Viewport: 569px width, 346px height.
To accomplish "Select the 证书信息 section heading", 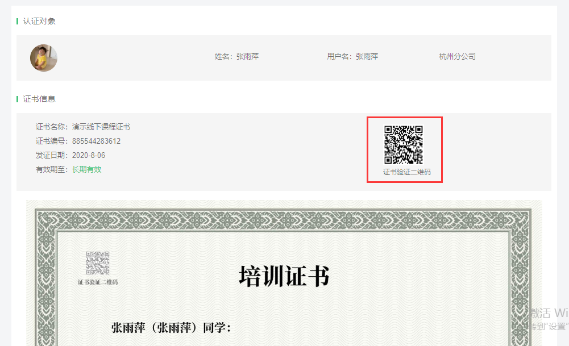I will click(x=39, y=99).
